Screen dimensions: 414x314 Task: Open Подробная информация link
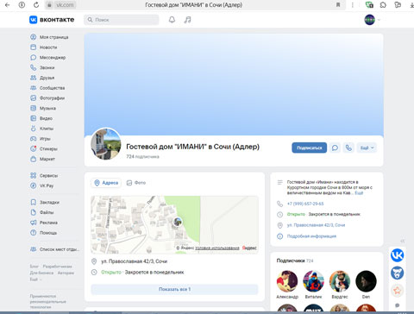[311, 236]
